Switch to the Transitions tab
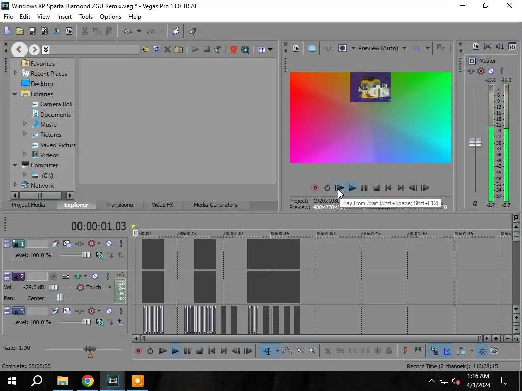Image resolution: width=522 pixels, height=391 pixels. (x=119, y=205)
